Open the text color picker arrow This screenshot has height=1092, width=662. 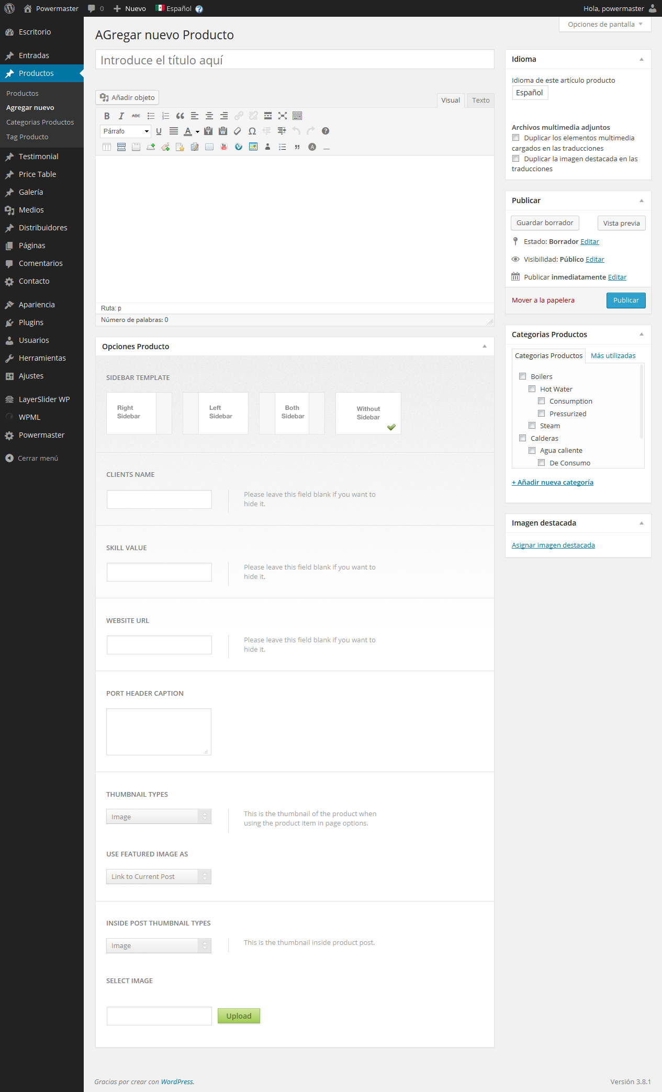click(197, 131)
